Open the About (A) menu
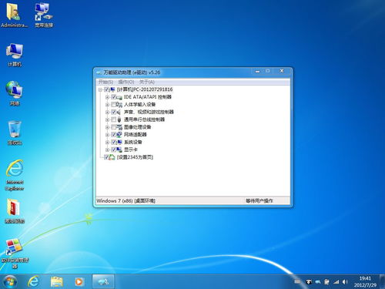Screen dimensions: 385x289 click(x=147, y=82)
